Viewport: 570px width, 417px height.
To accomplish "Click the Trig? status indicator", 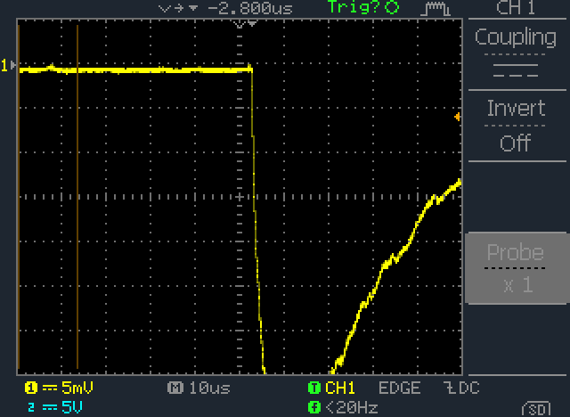I will pos(362,7).
